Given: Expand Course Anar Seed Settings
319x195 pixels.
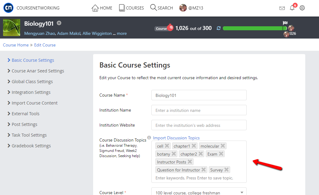Looking at the screenshot, I should click(38, 71).
